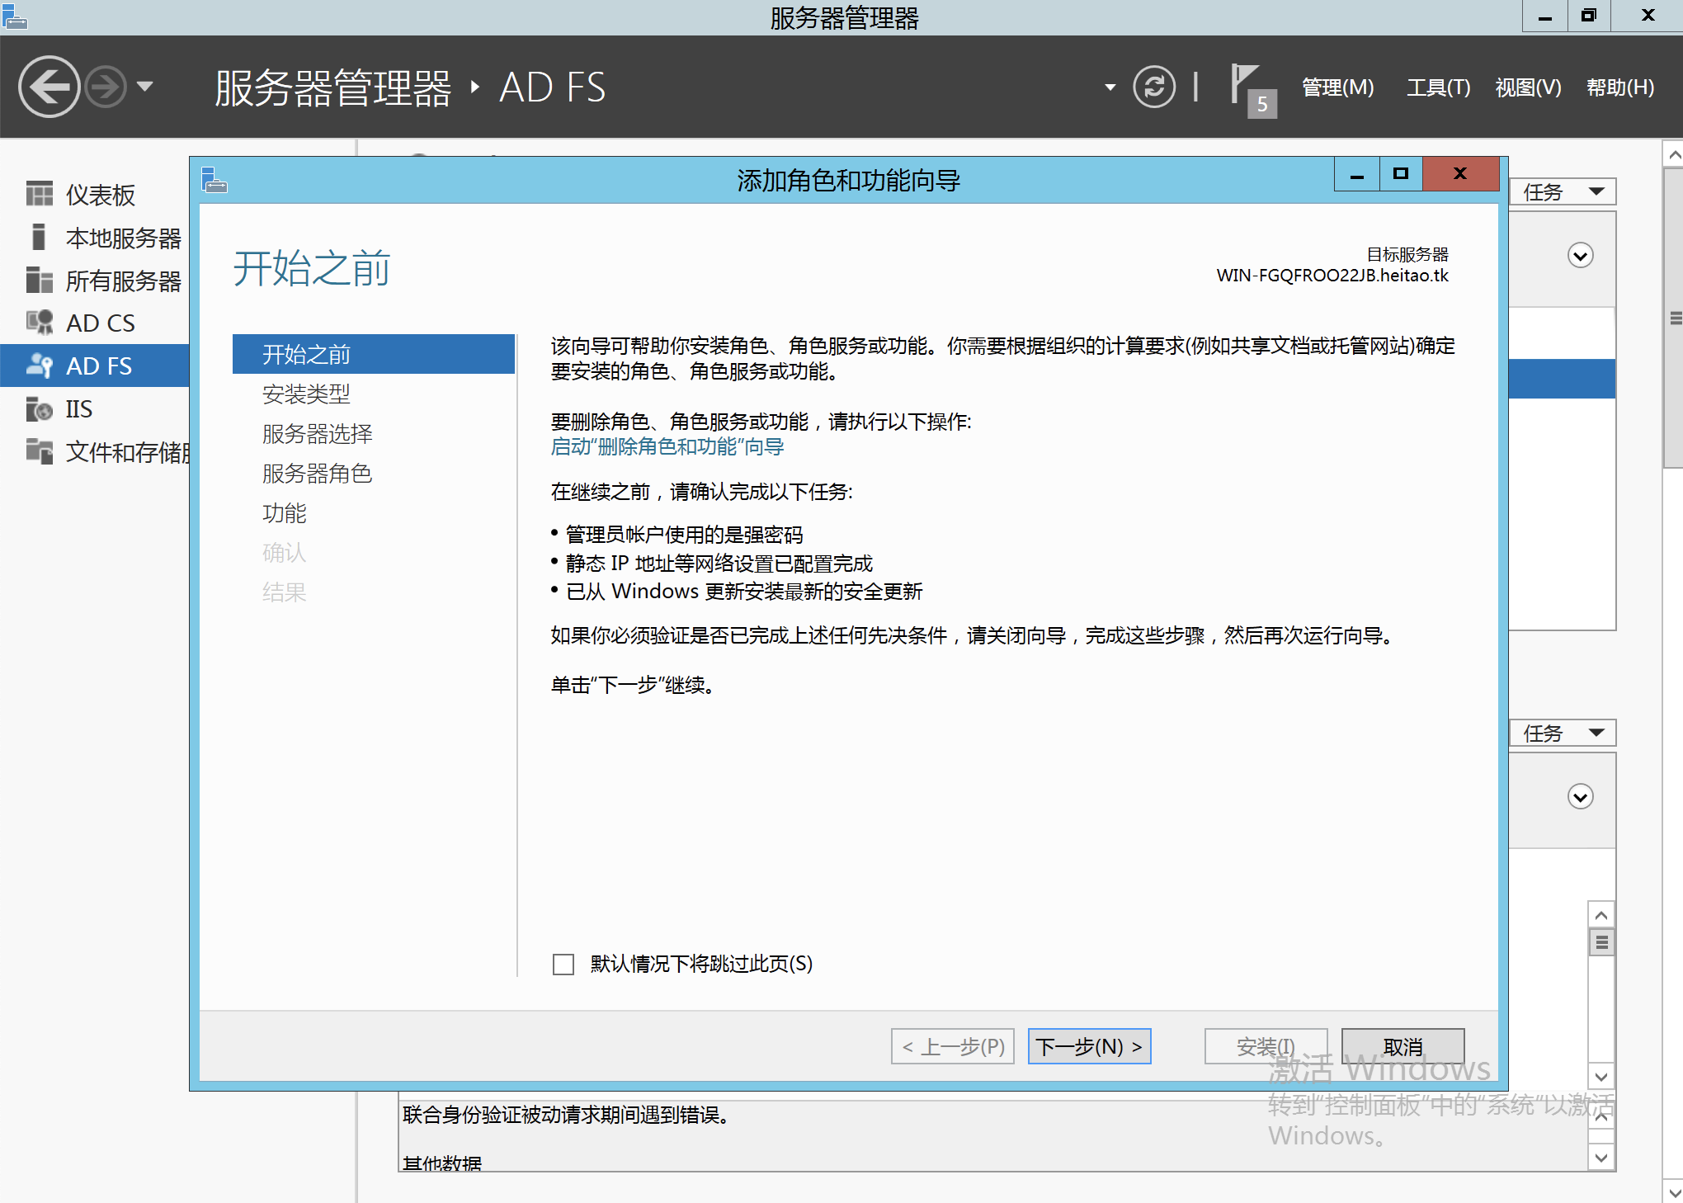Select 所有服务器 icon in sidebar
1683x1203 pixels.
click(39, 281)
